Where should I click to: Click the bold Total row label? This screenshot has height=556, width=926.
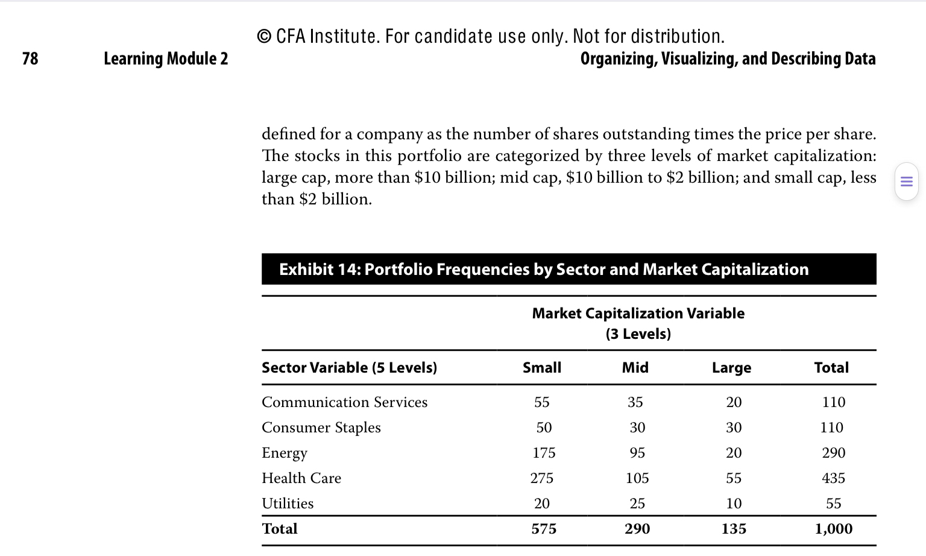point(279,529)
